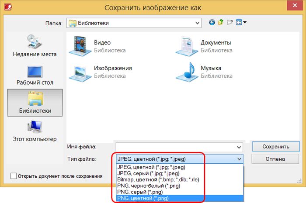Select the Видео library
This screenshot has height=203, width=306.
point(97,46)
